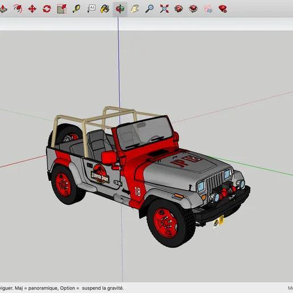This screenshot has height=293, width=293.
Task: Open the Extension Warehouse
Action: [x=193, y=9]
